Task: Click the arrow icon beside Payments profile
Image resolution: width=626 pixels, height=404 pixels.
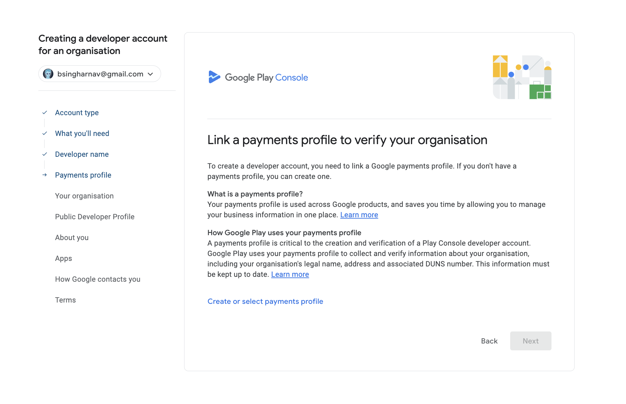Action: point(45,175)
